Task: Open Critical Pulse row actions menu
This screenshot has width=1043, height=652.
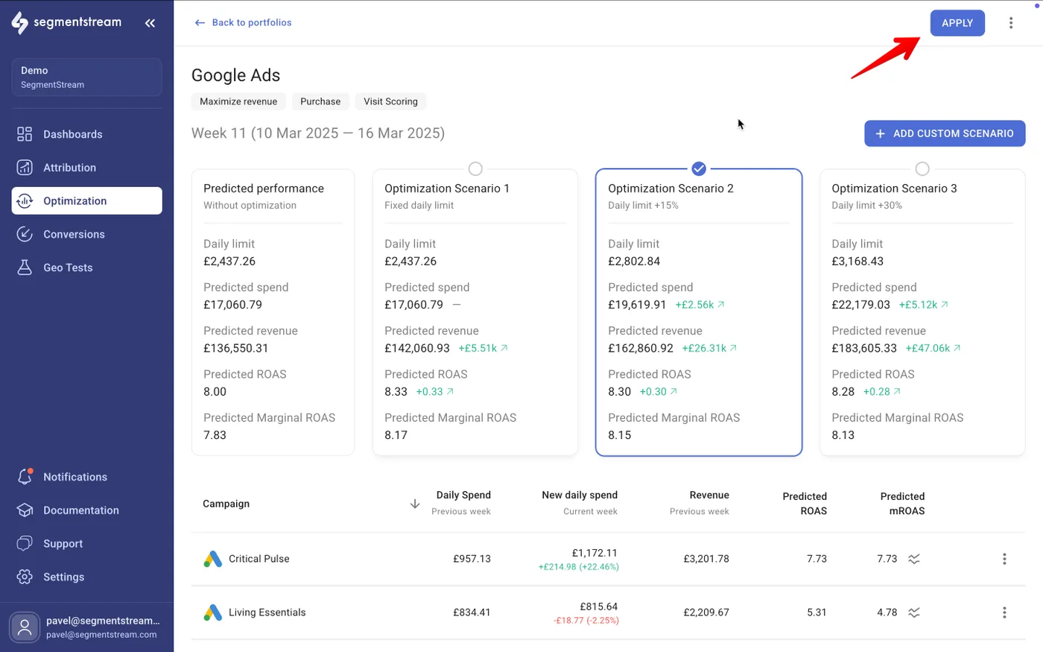Action: (x=1004, y=559)
